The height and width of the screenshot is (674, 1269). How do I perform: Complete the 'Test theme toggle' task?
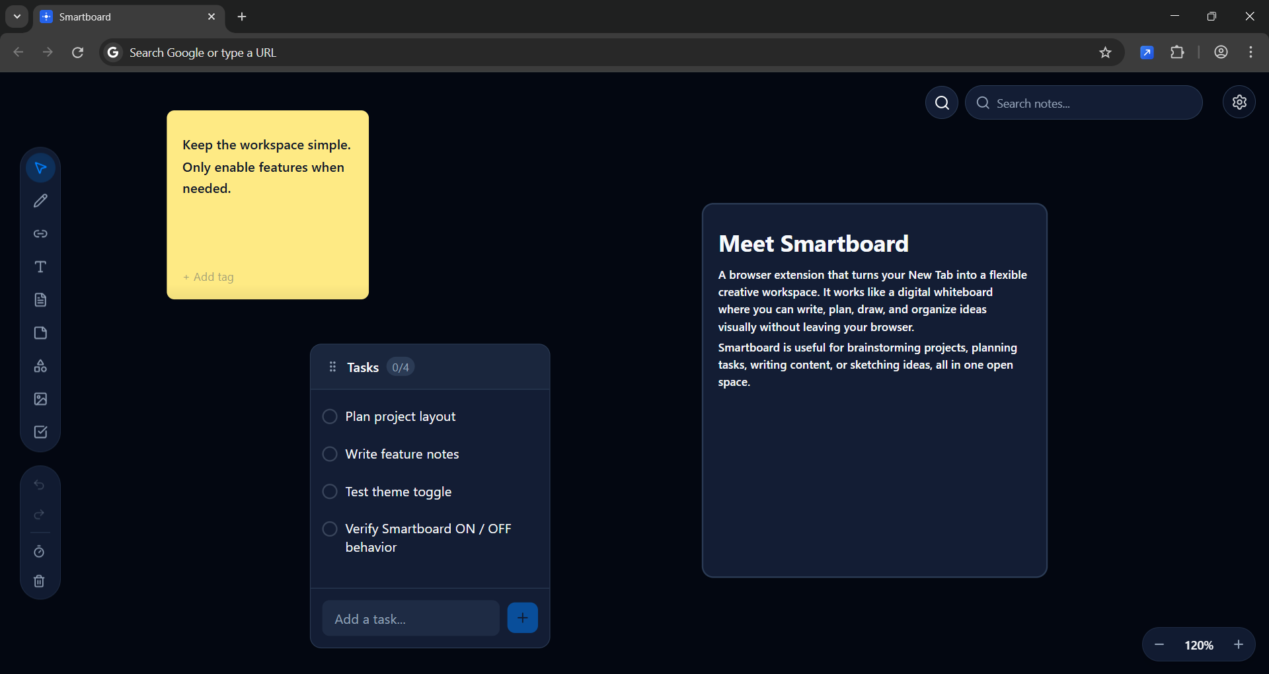click(x=330, y=491)
